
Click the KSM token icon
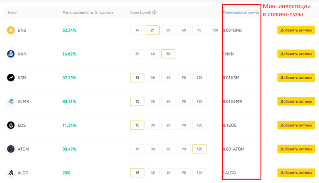coord(11,78)
